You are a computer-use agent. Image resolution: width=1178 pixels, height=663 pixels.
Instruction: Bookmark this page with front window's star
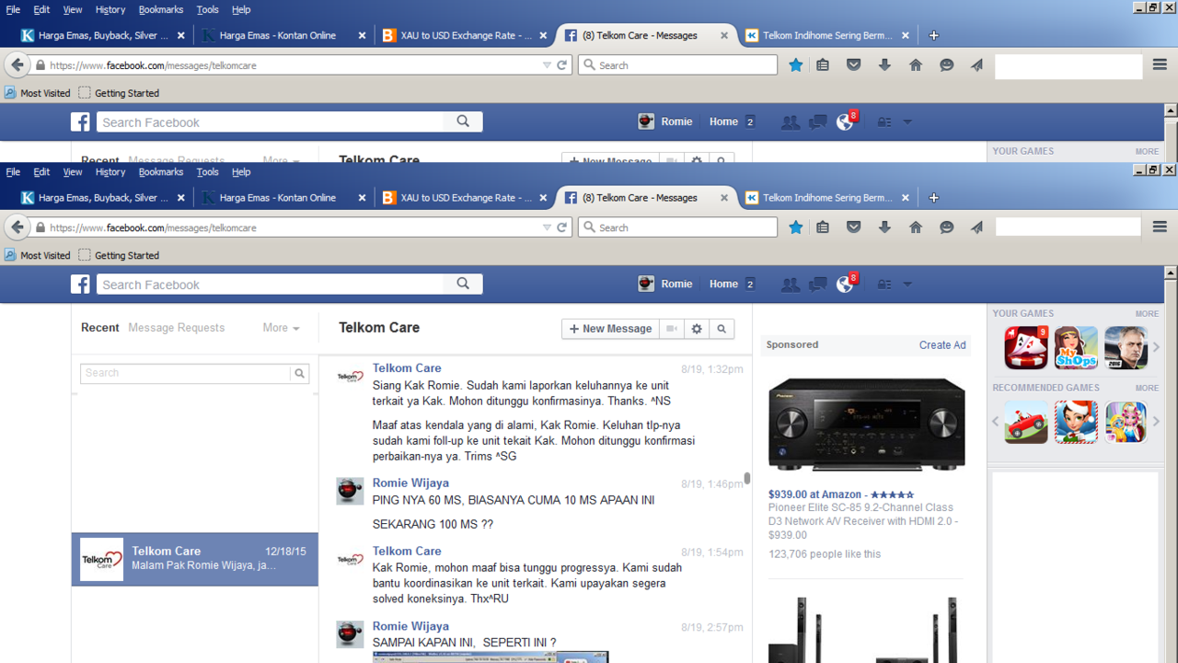tap(796, 227)
